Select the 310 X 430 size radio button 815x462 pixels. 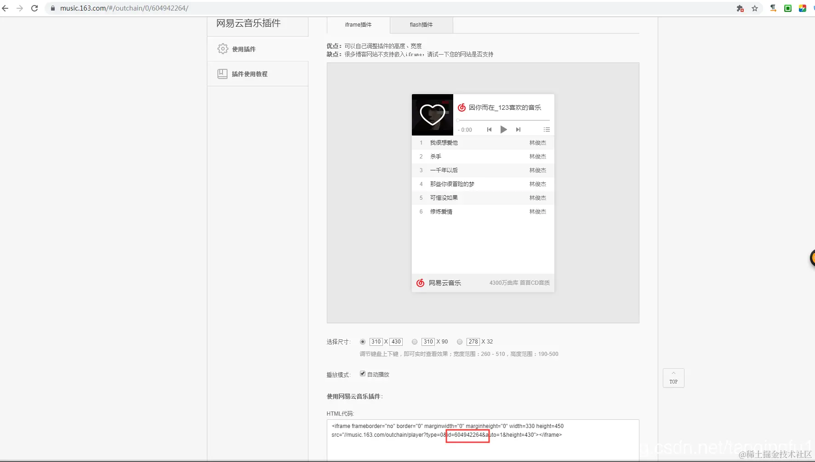coord(363,342)
